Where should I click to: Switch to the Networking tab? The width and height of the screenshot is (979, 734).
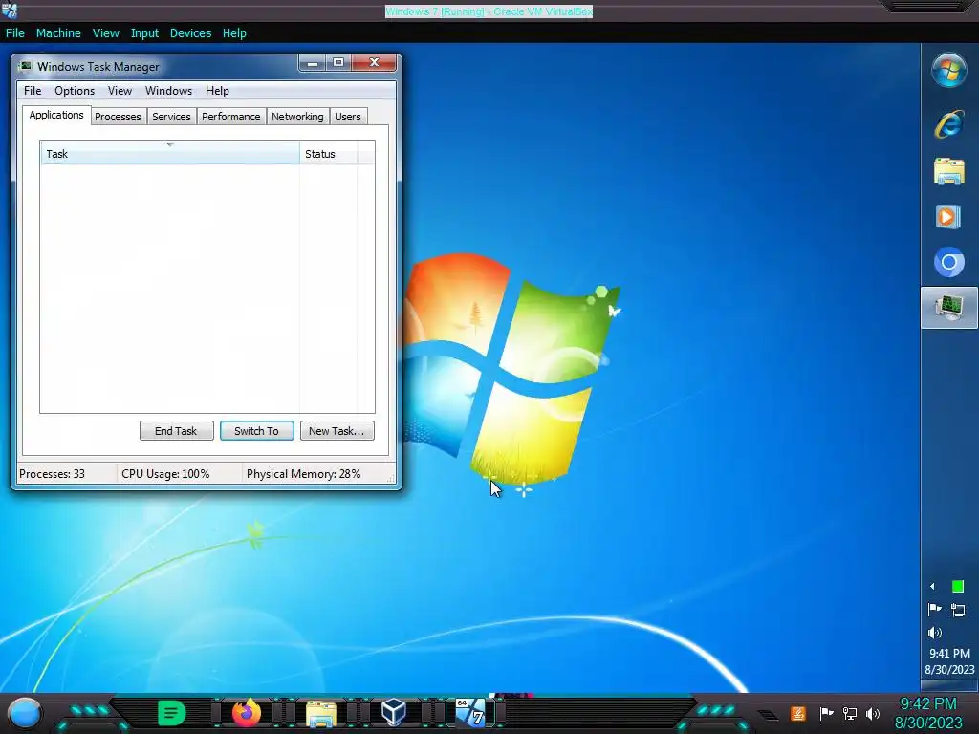pyautogui.click(x=298, y=117)
